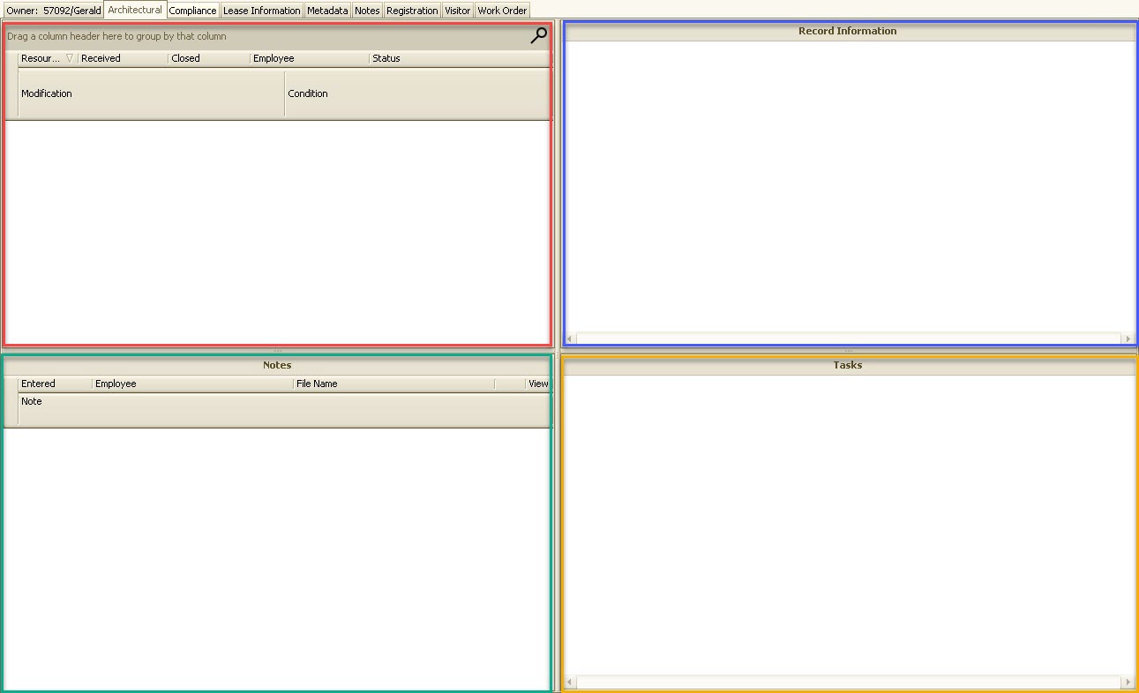Click the Notes panel title
Image resolution: width=1139 pixels, height=693 pixels.
(x=277, y=365)
